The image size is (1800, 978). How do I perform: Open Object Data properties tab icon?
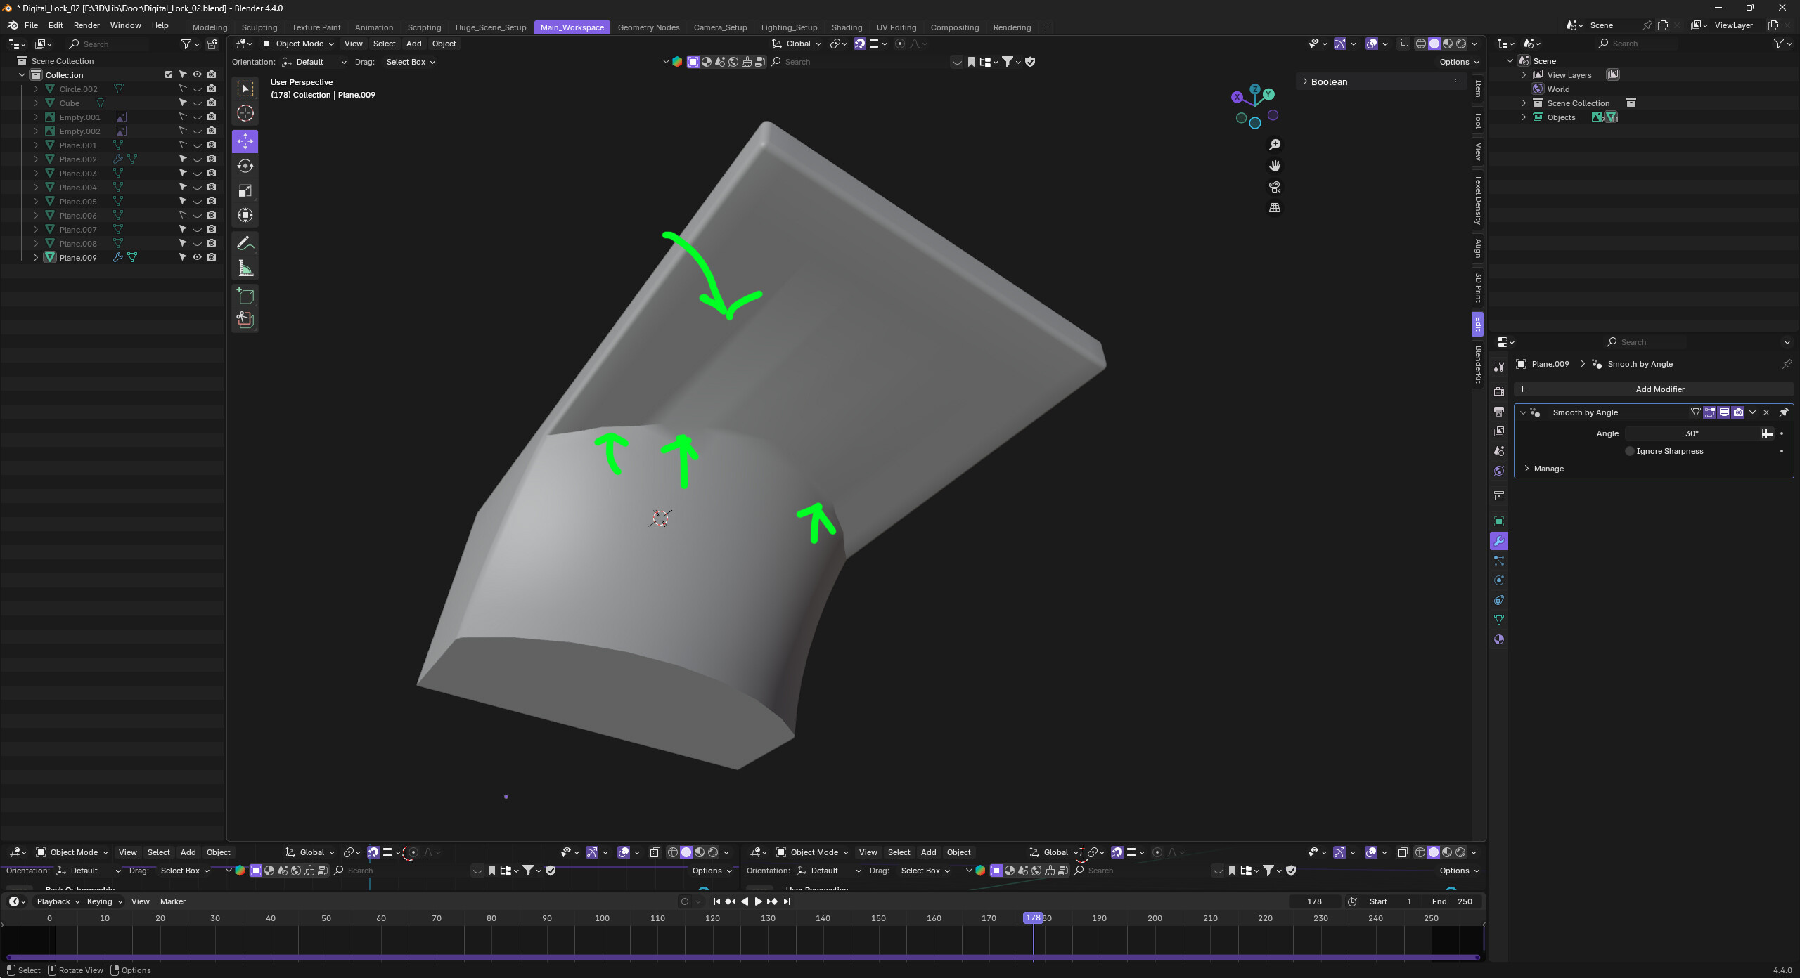(x=1498, y=620)
